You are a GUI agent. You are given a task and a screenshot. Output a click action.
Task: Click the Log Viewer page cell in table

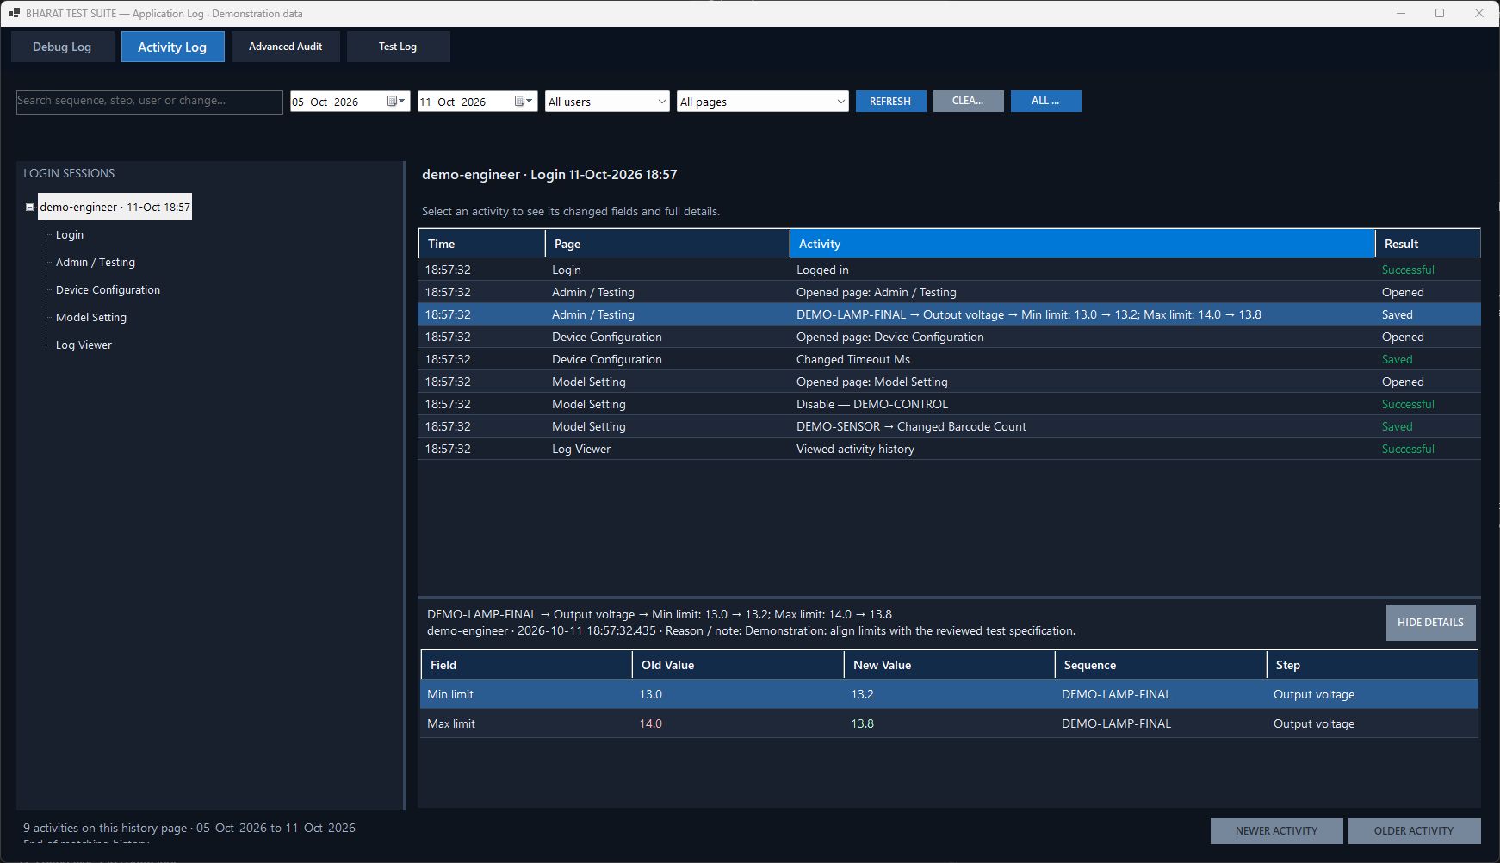pyautogui.click(x=581, y=449)
